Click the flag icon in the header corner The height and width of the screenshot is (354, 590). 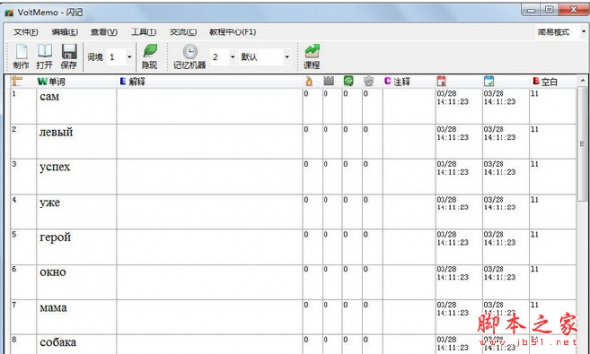17,81
